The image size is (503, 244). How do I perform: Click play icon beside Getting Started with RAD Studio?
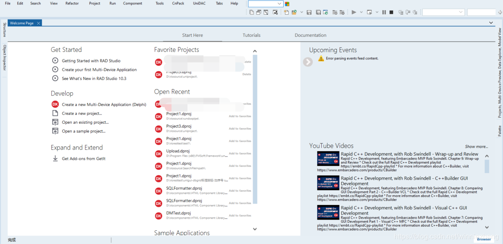point(55,60)
